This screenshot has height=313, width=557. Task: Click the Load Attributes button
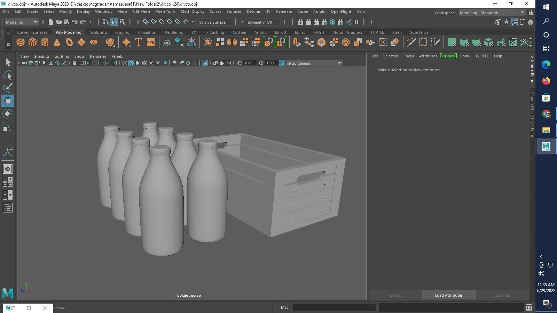(449, 295)
